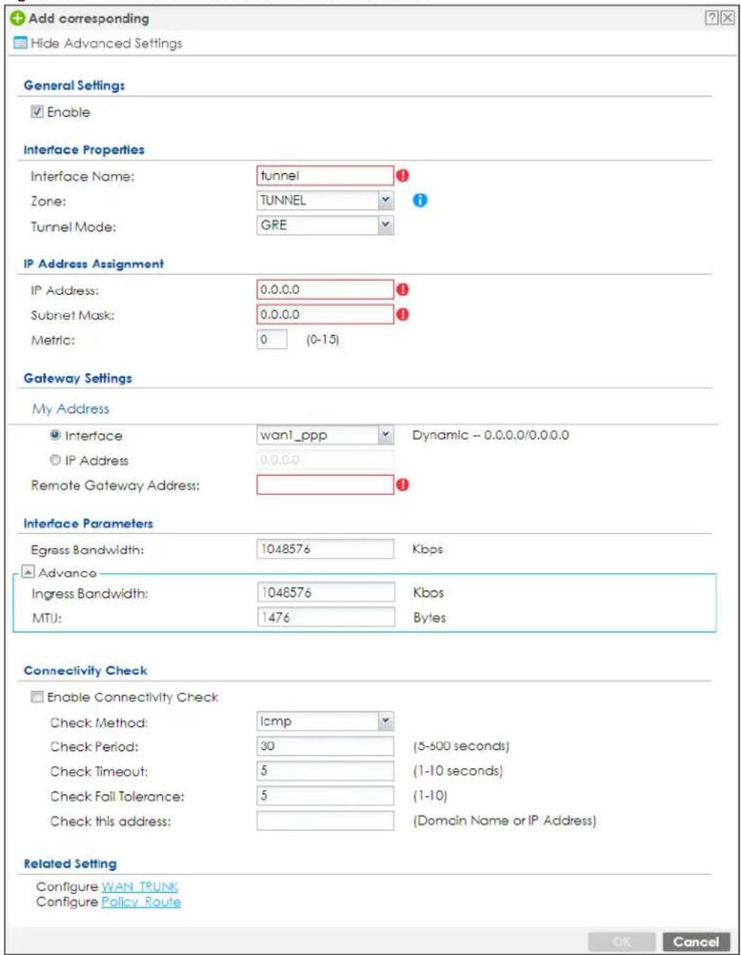Click the Interface Name input field

coord(325,176)
